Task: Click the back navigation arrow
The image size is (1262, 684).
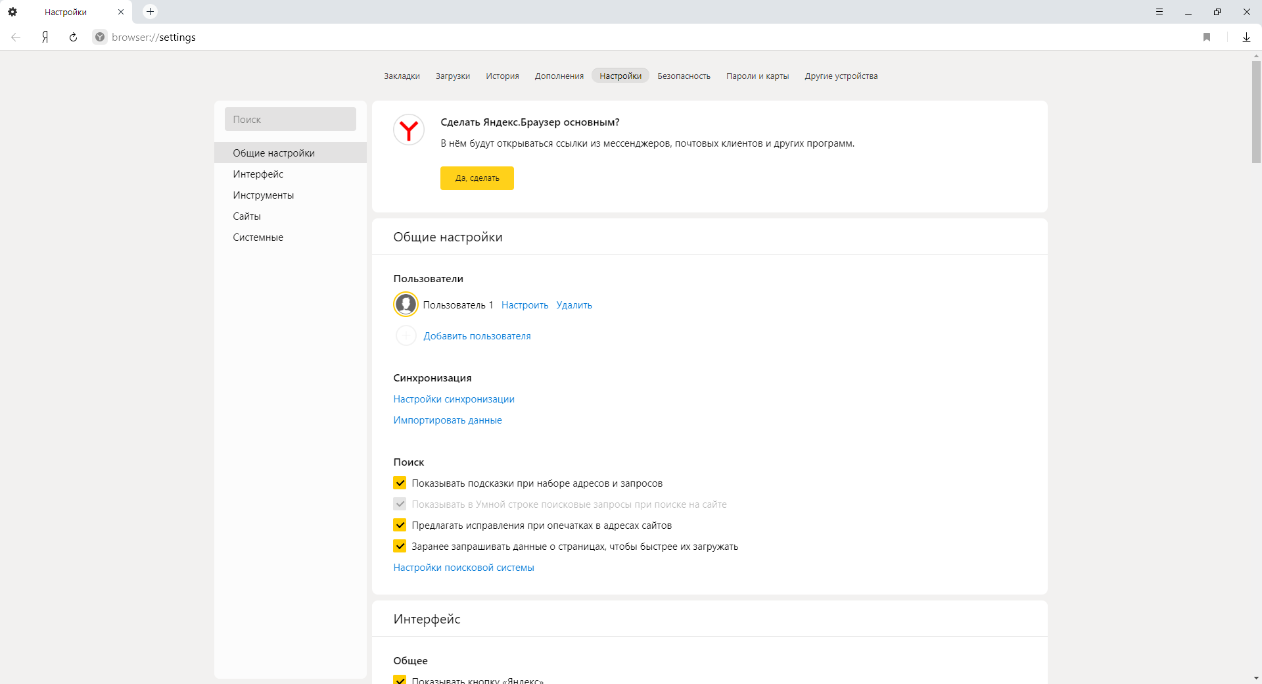Action: (x=16, y=37)
